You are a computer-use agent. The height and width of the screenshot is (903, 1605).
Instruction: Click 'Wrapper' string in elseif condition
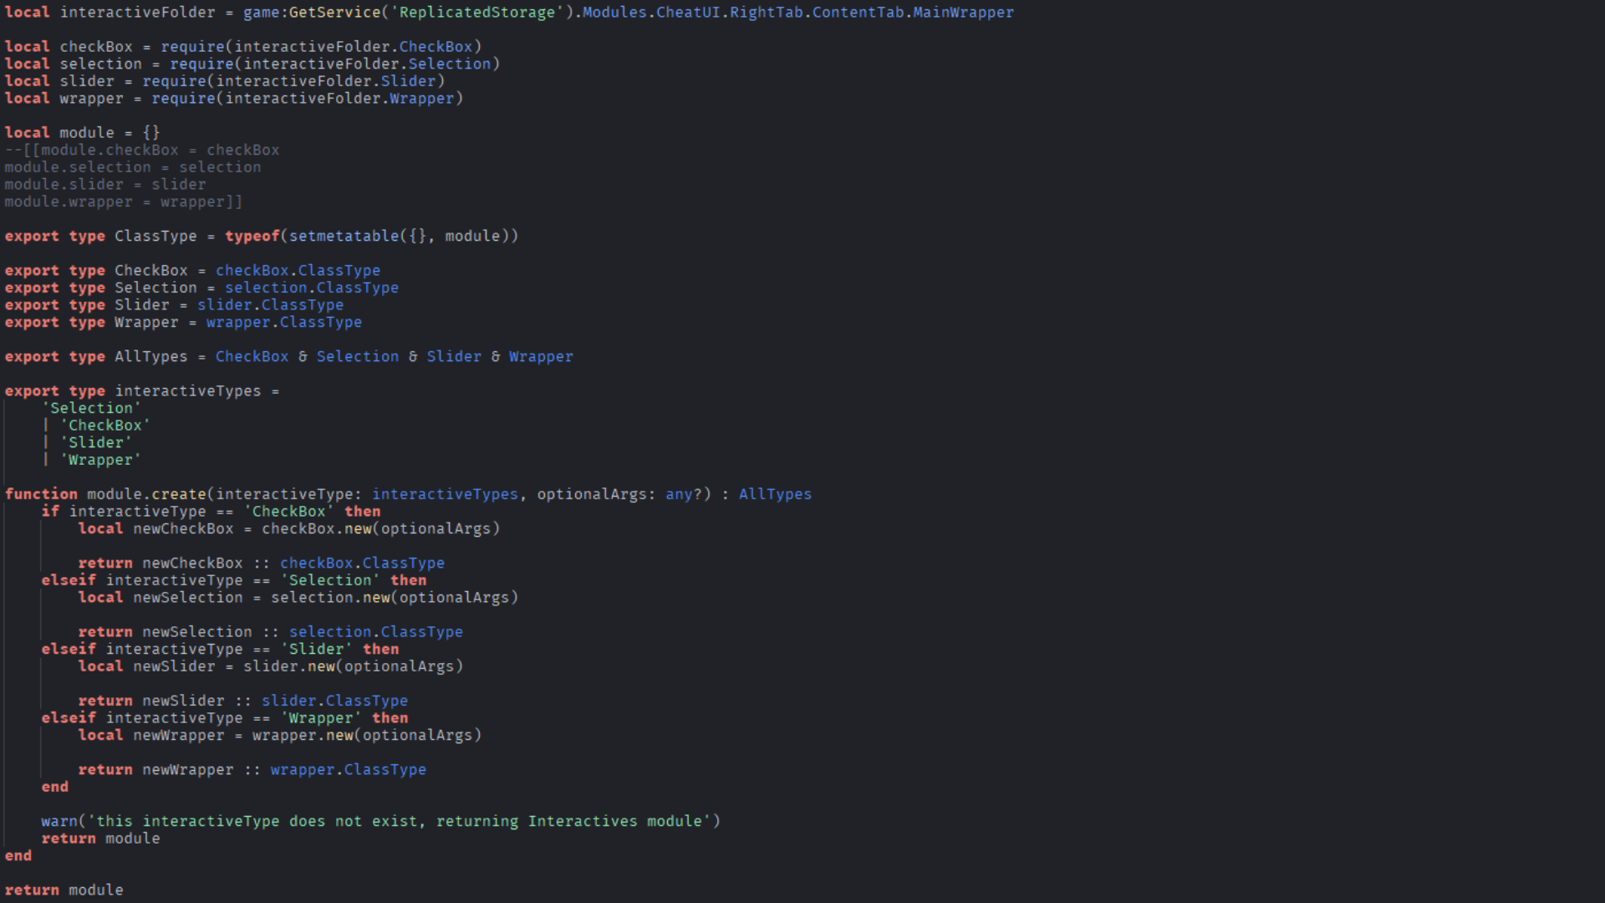tap(321, 718)
